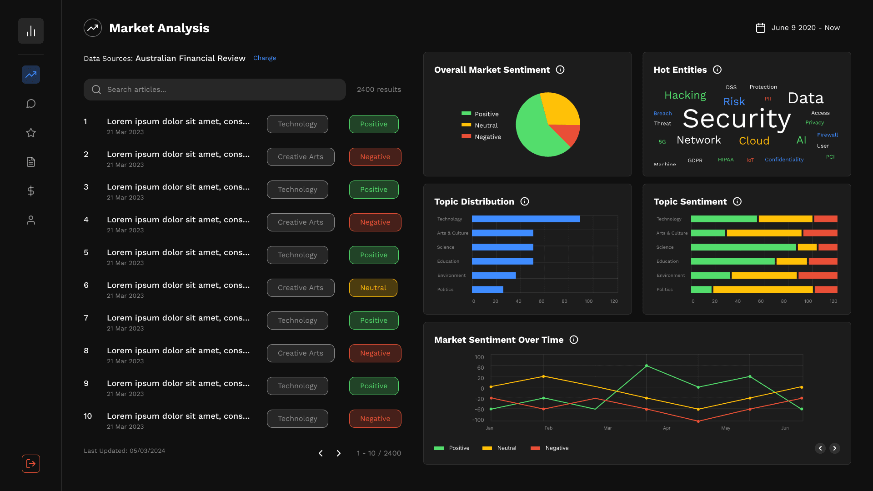Click the next page chevron below the article list

point(338,453)
